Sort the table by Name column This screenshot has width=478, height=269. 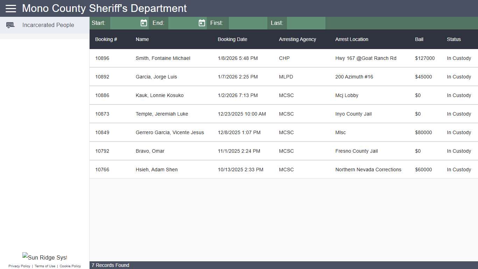[142, 39]
